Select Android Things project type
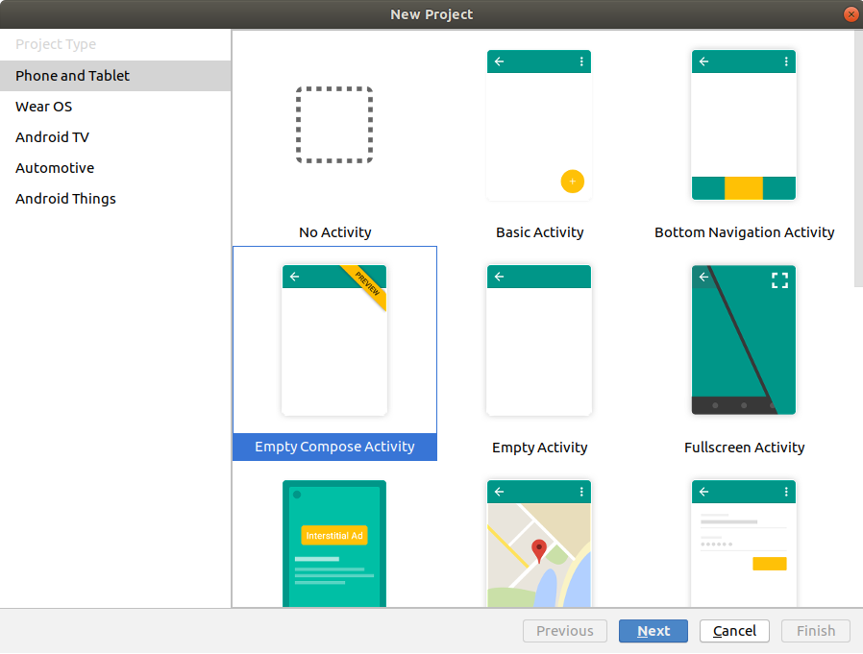 click(x=115, y=199)
